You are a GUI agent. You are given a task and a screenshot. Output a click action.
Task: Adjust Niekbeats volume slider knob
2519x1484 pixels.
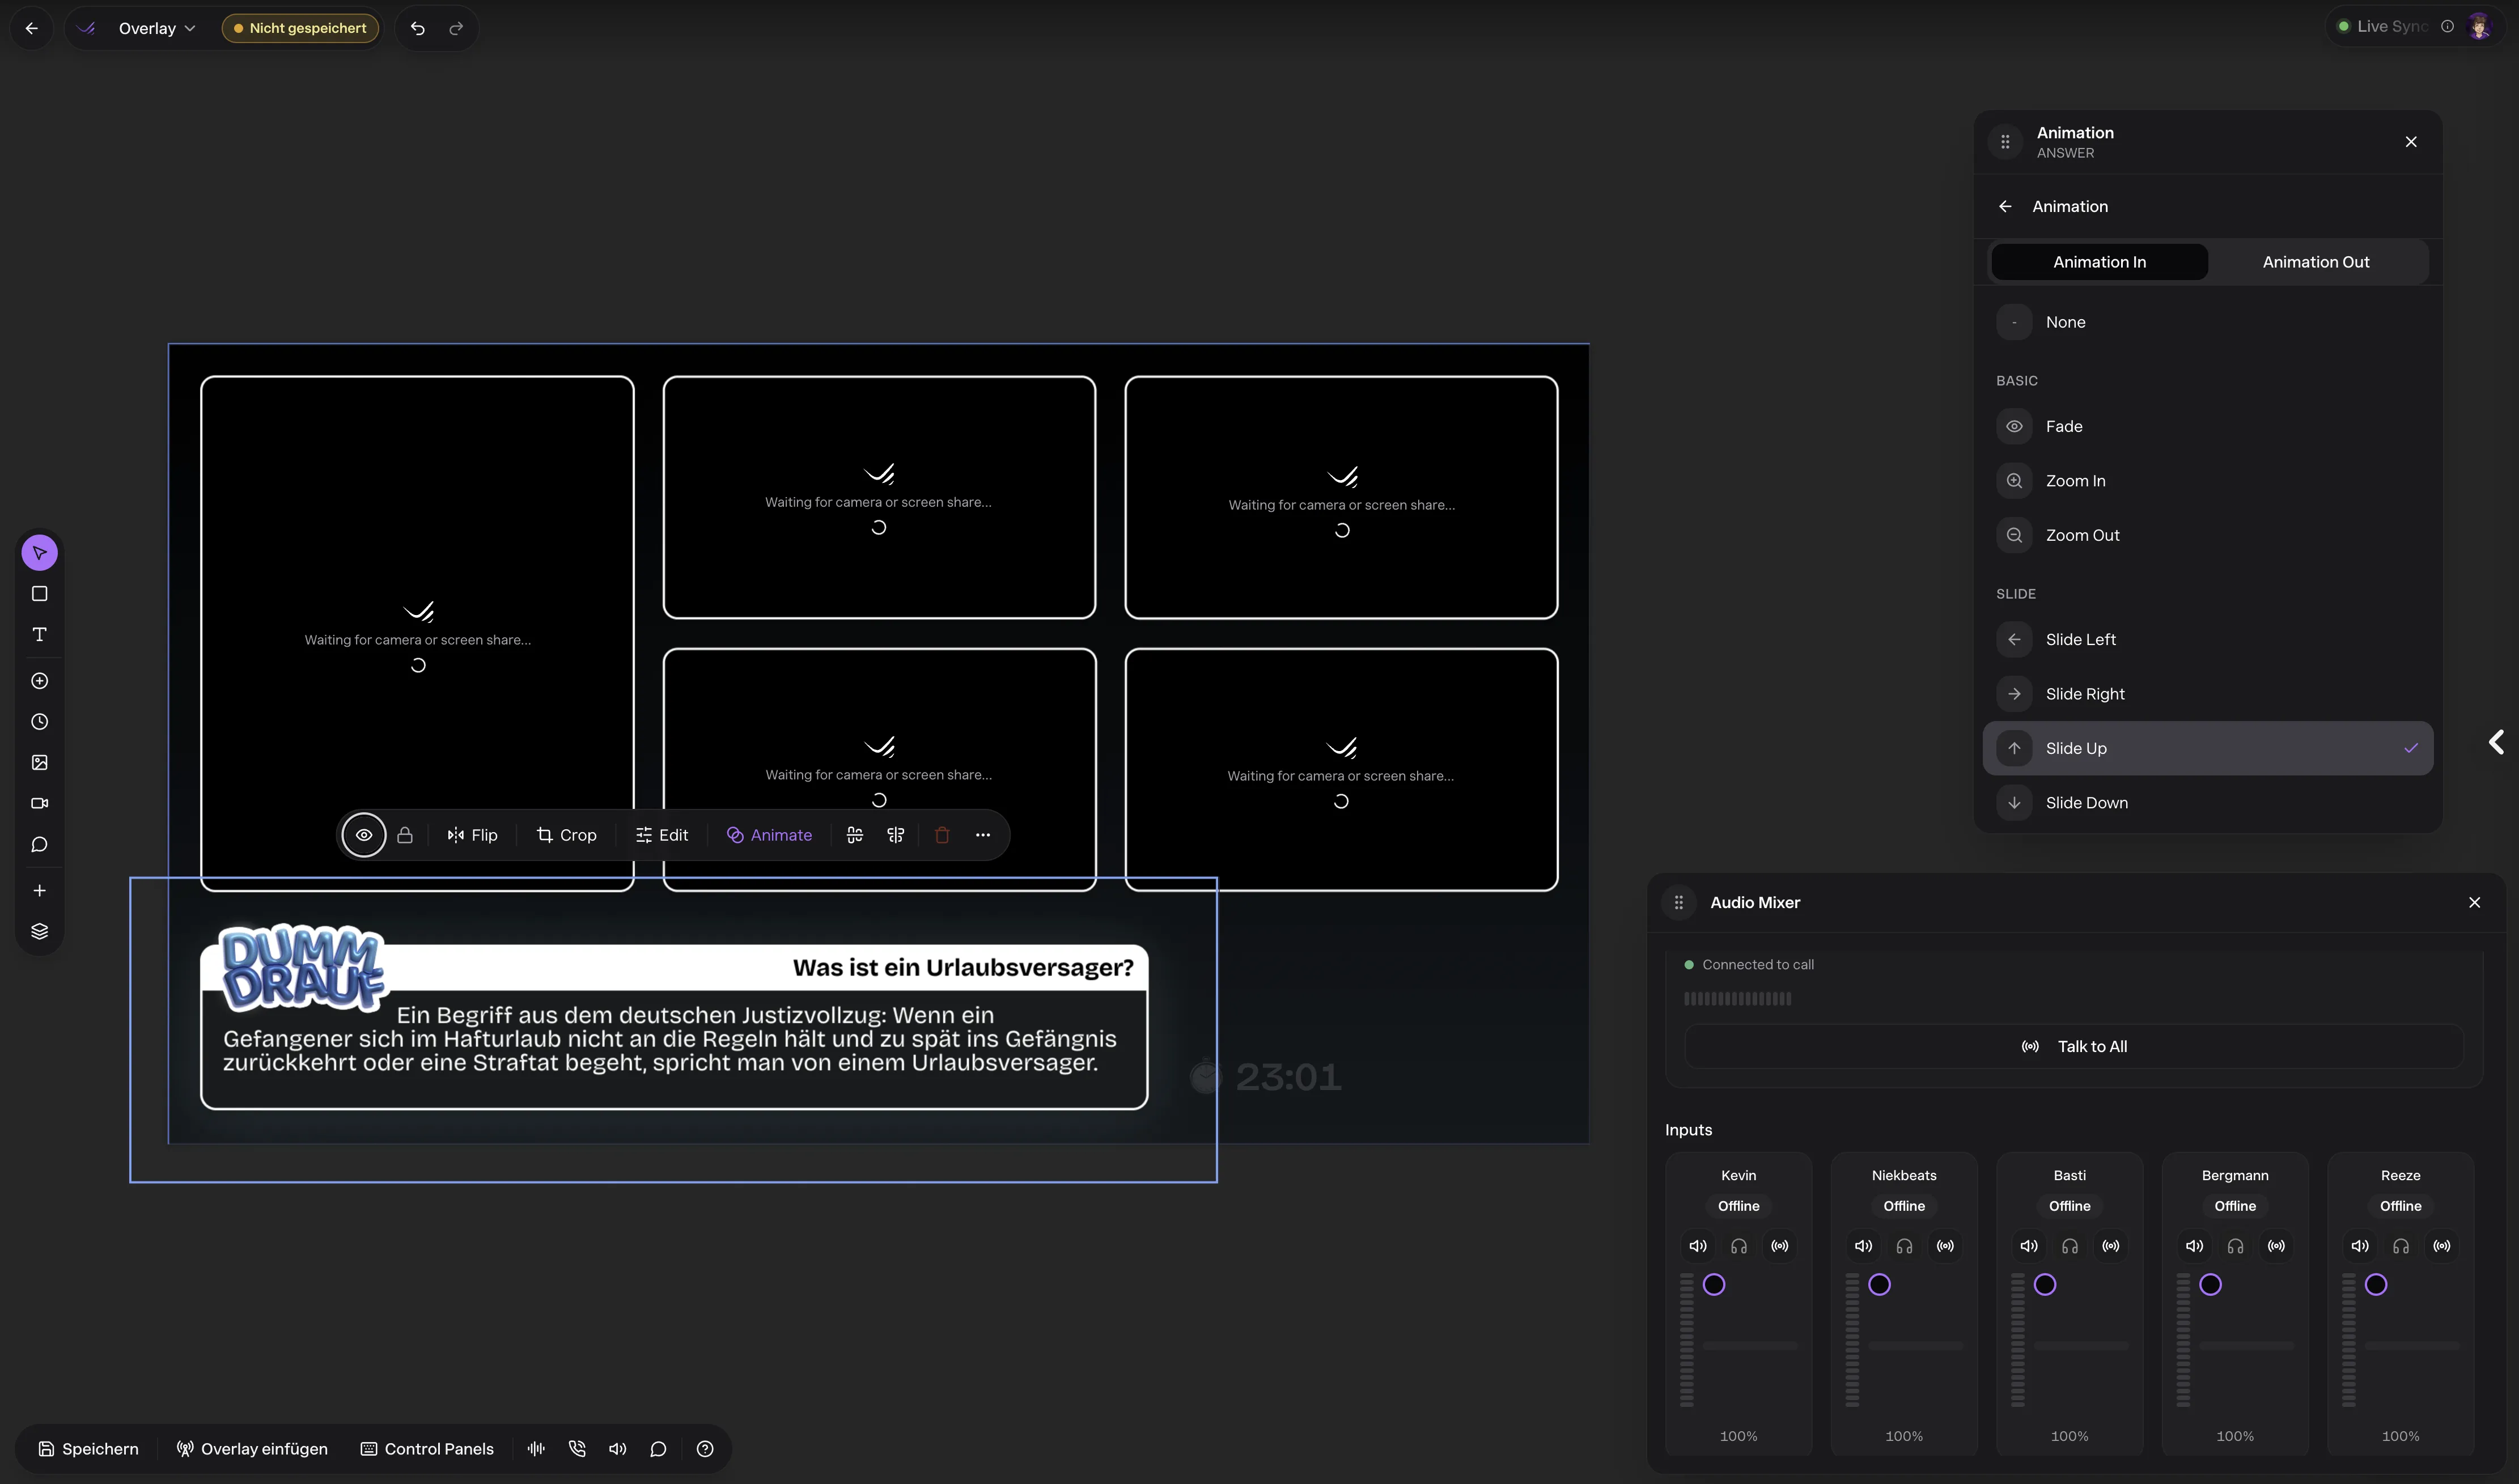tap(1880, 1285)
